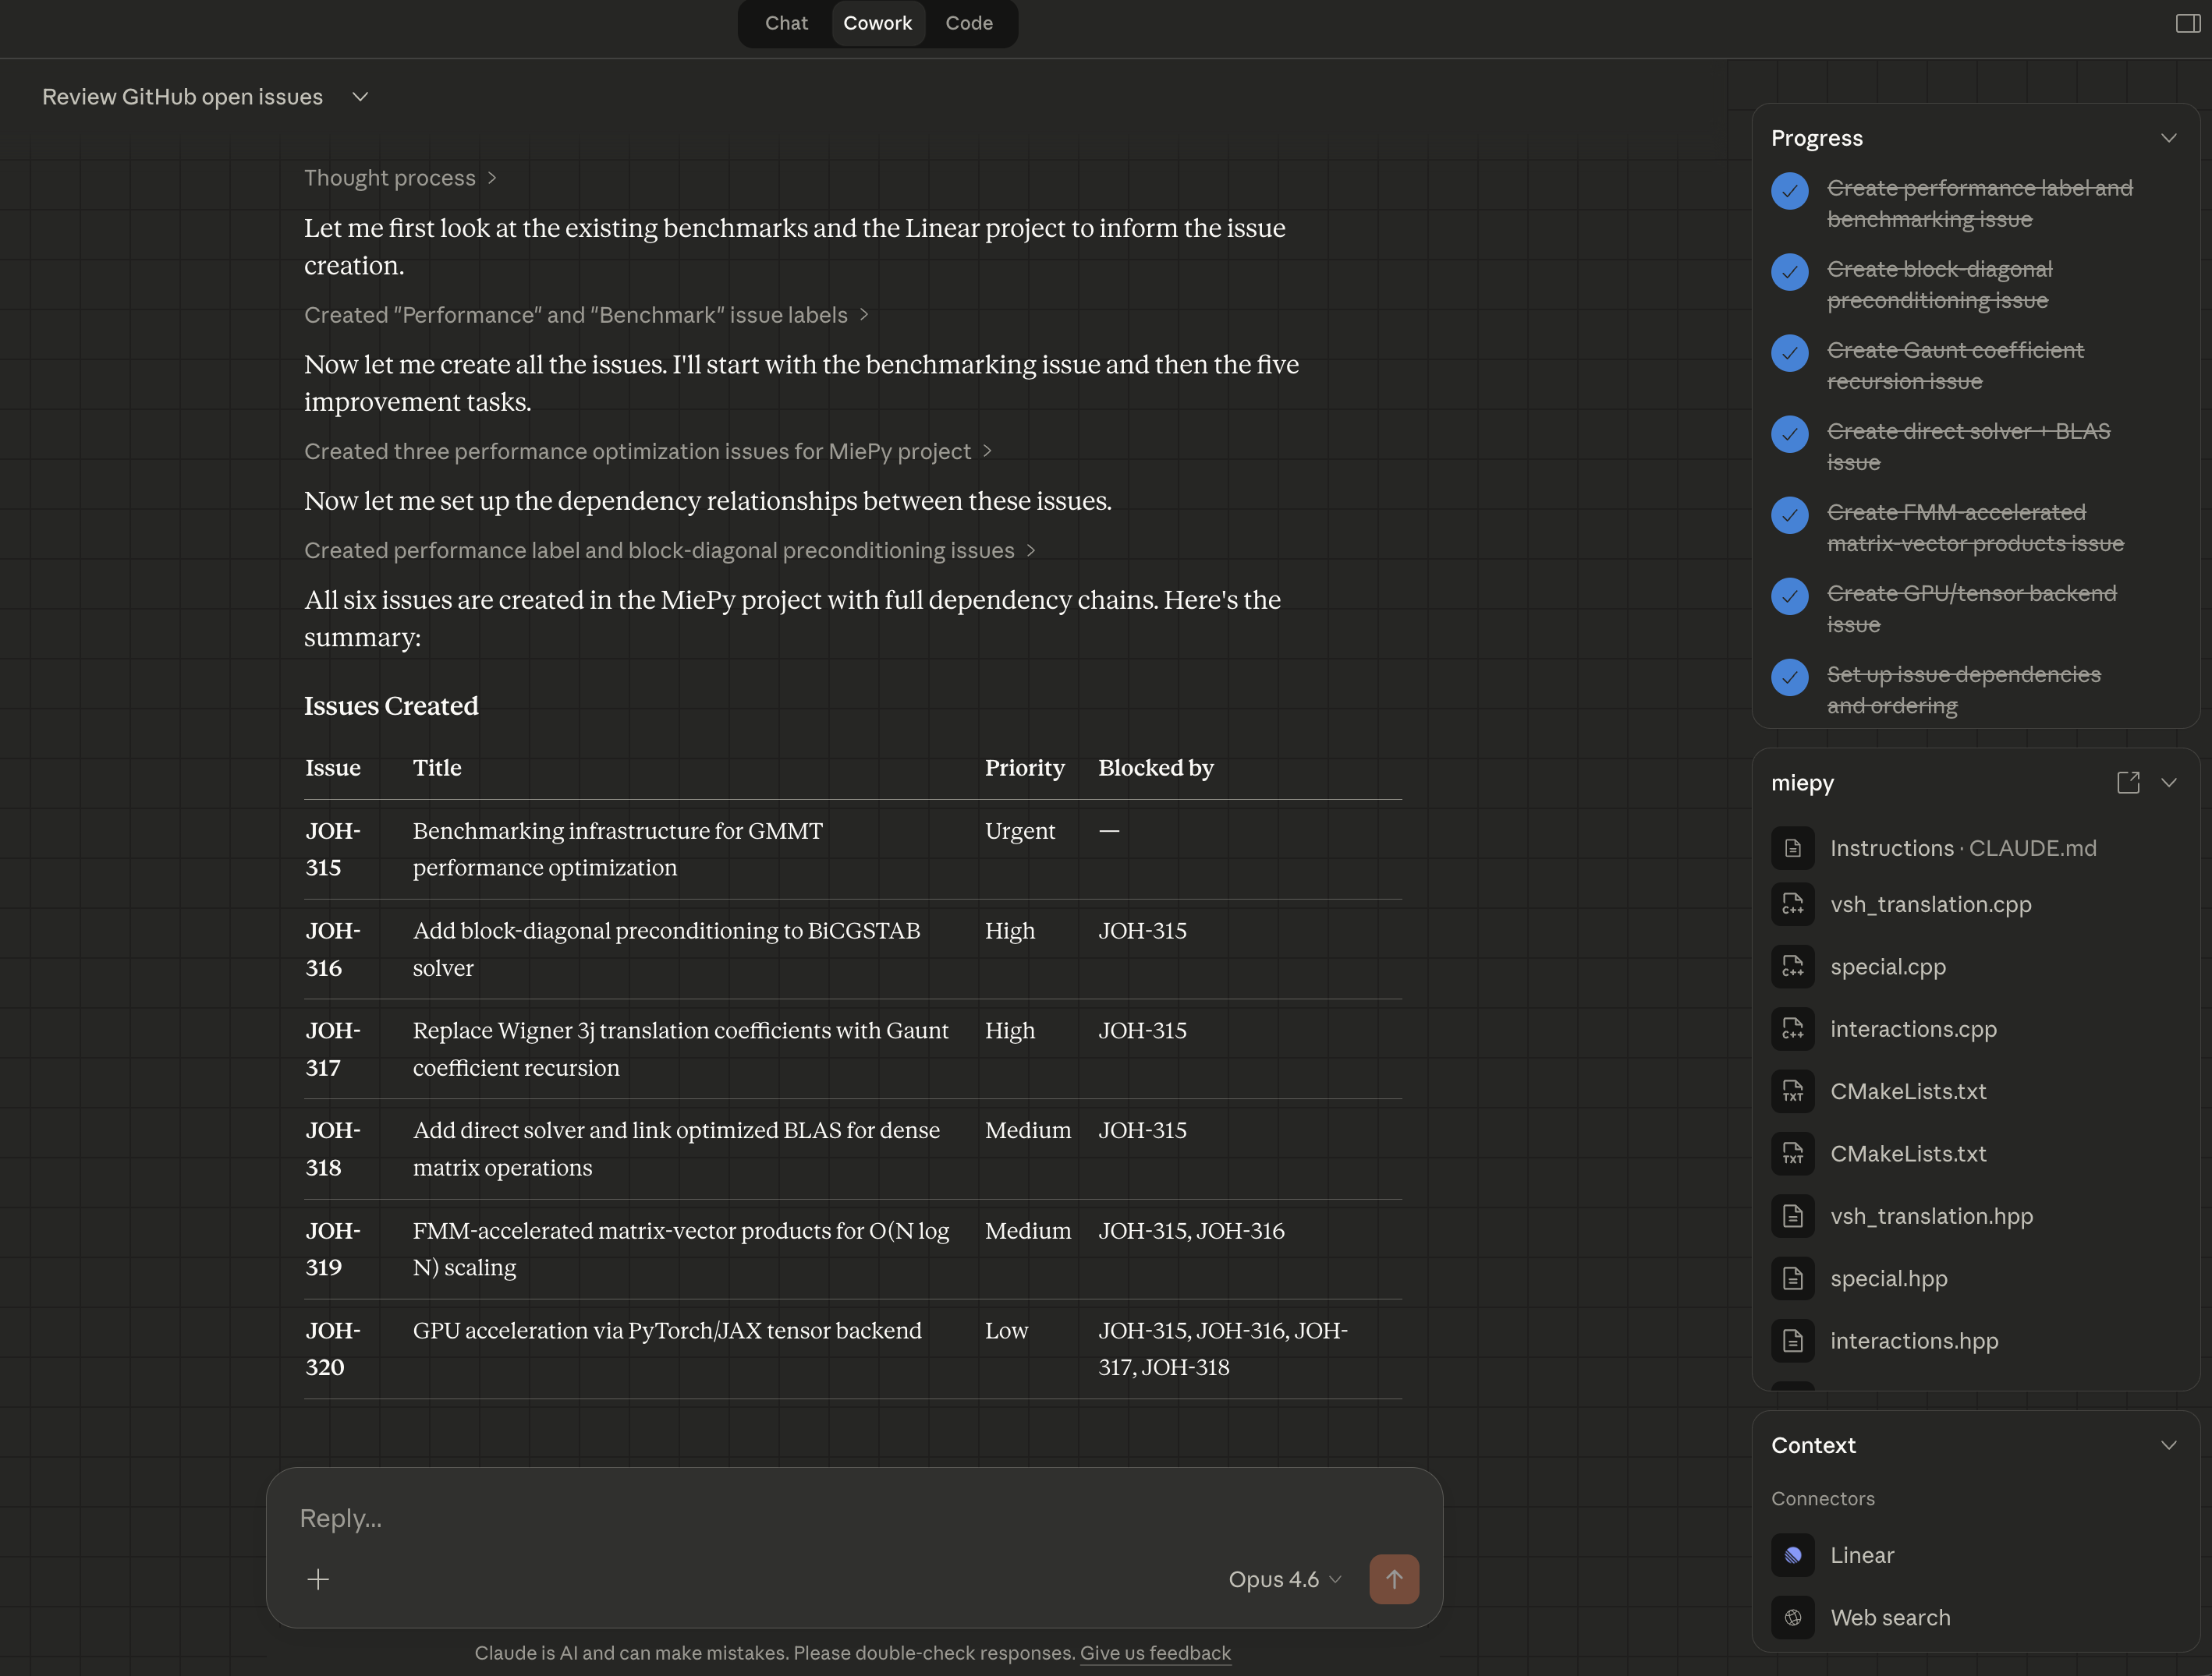Collapse the Progress panel
2212x1676 pixels.
(x=2168, y=138)
